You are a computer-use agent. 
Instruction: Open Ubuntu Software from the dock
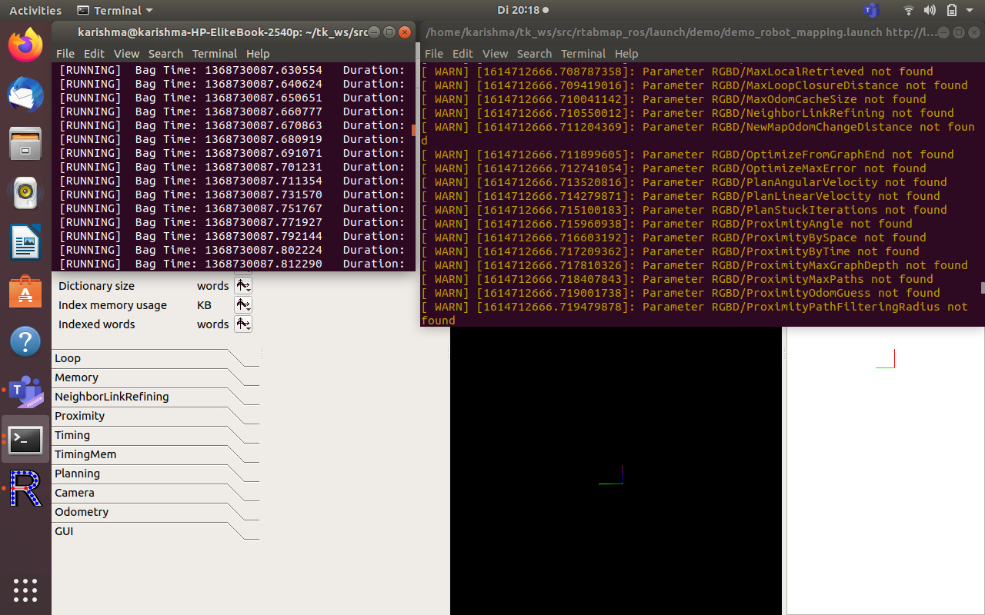click(25, 293)
